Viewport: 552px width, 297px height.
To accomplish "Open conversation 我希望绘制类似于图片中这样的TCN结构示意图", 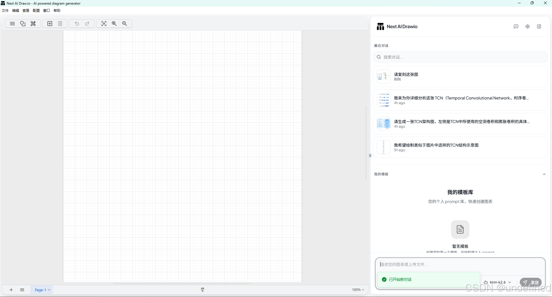I will pyautogui.click(x=460, y=147).
